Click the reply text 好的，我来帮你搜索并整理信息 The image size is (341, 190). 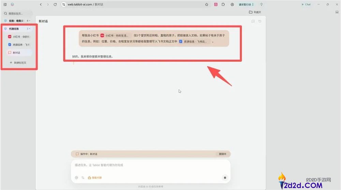point(93,56)
